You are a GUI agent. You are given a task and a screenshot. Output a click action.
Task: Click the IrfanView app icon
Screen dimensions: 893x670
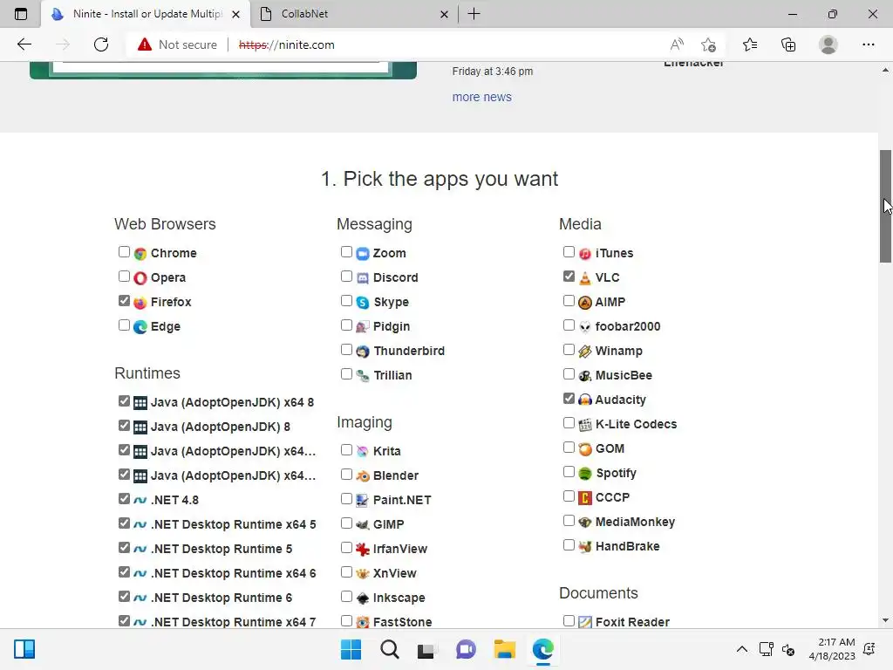[363, 550]
